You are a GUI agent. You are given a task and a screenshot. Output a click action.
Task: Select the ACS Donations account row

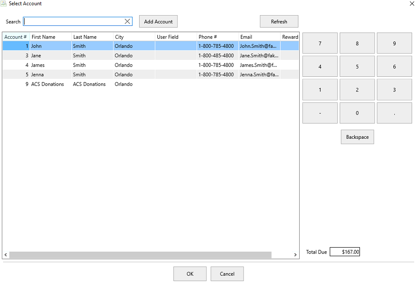(151, 84)
